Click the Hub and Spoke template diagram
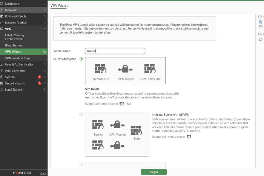Screen dimensions: 264x176 117,135
